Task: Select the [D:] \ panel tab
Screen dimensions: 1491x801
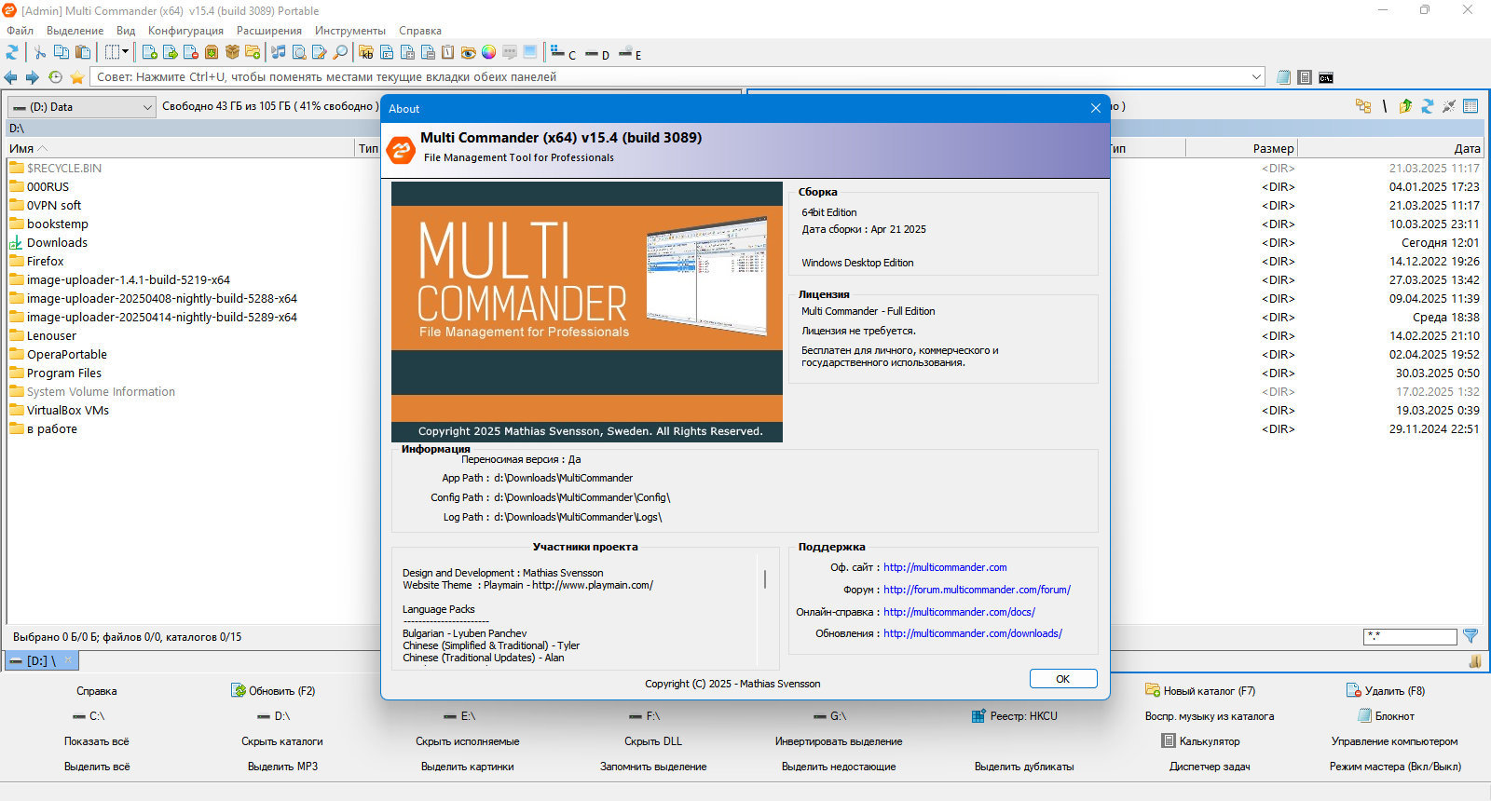Action: pos(42,660)
